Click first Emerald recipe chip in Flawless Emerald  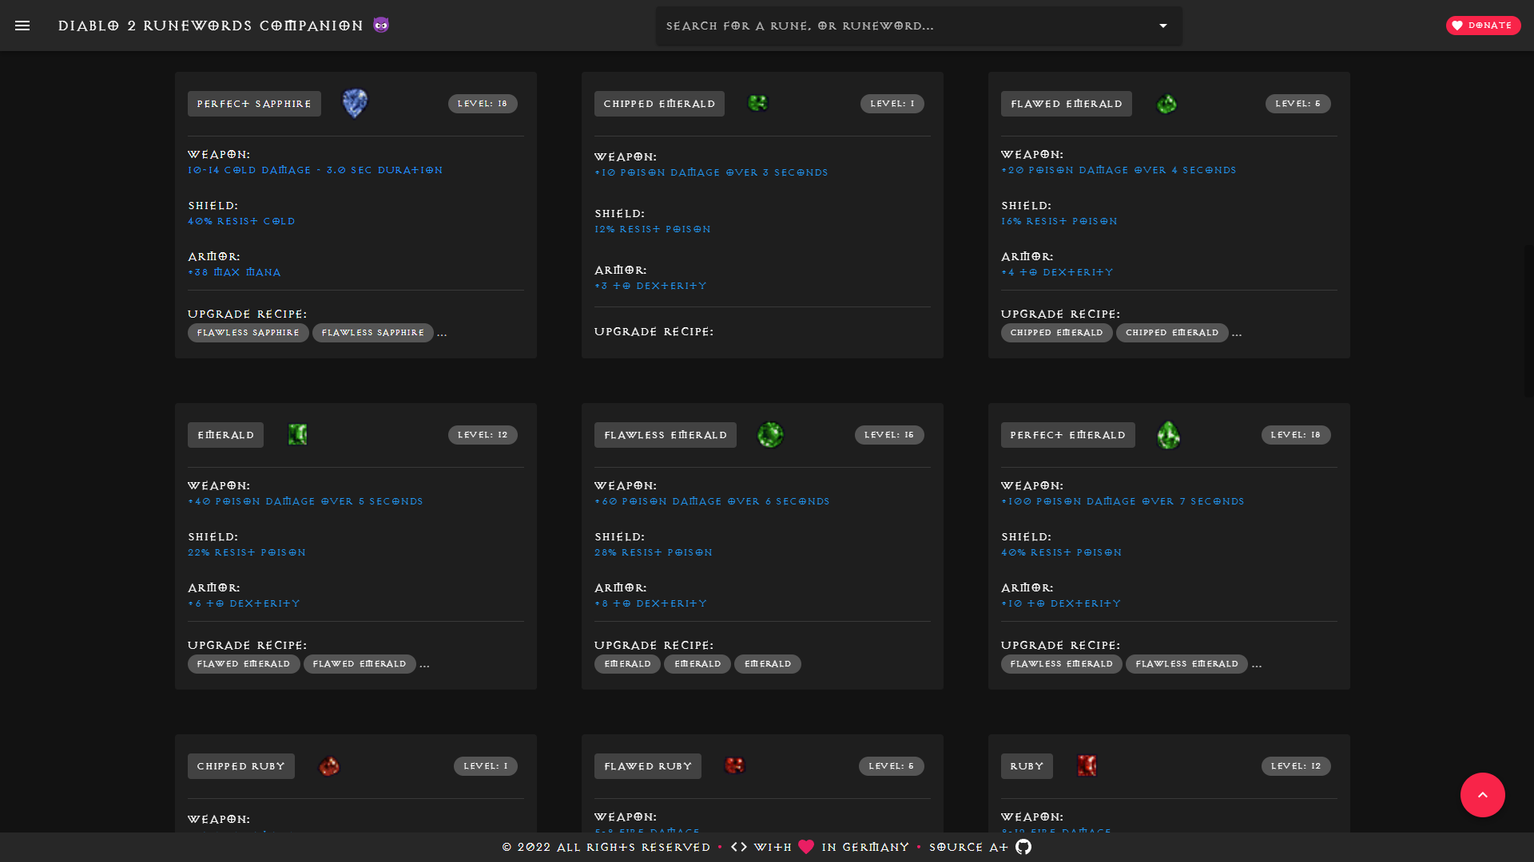(x=627, y=664)
